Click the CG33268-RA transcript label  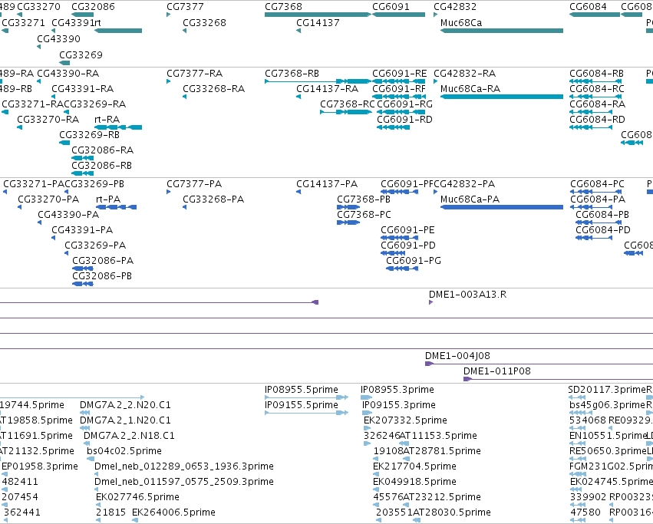click(213, 89)
